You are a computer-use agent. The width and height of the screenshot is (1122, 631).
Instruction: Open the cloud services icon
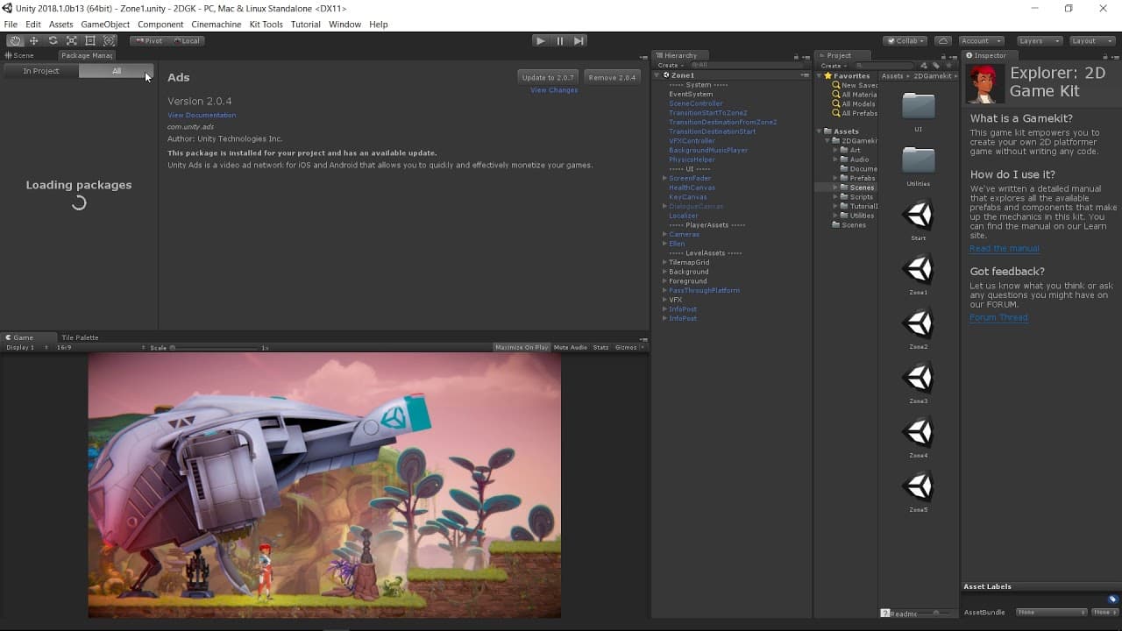(x=943, y=40)
